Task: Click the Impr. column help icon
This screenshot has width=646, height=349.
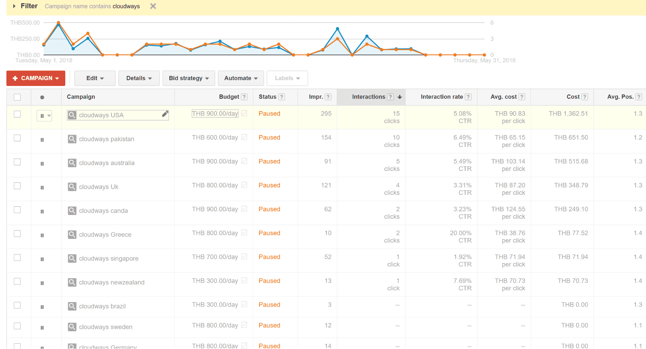Action: (328, 97)
